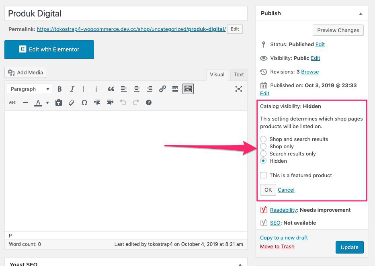
Task: Open the Readability analysis link
Action: coord(283,210)
